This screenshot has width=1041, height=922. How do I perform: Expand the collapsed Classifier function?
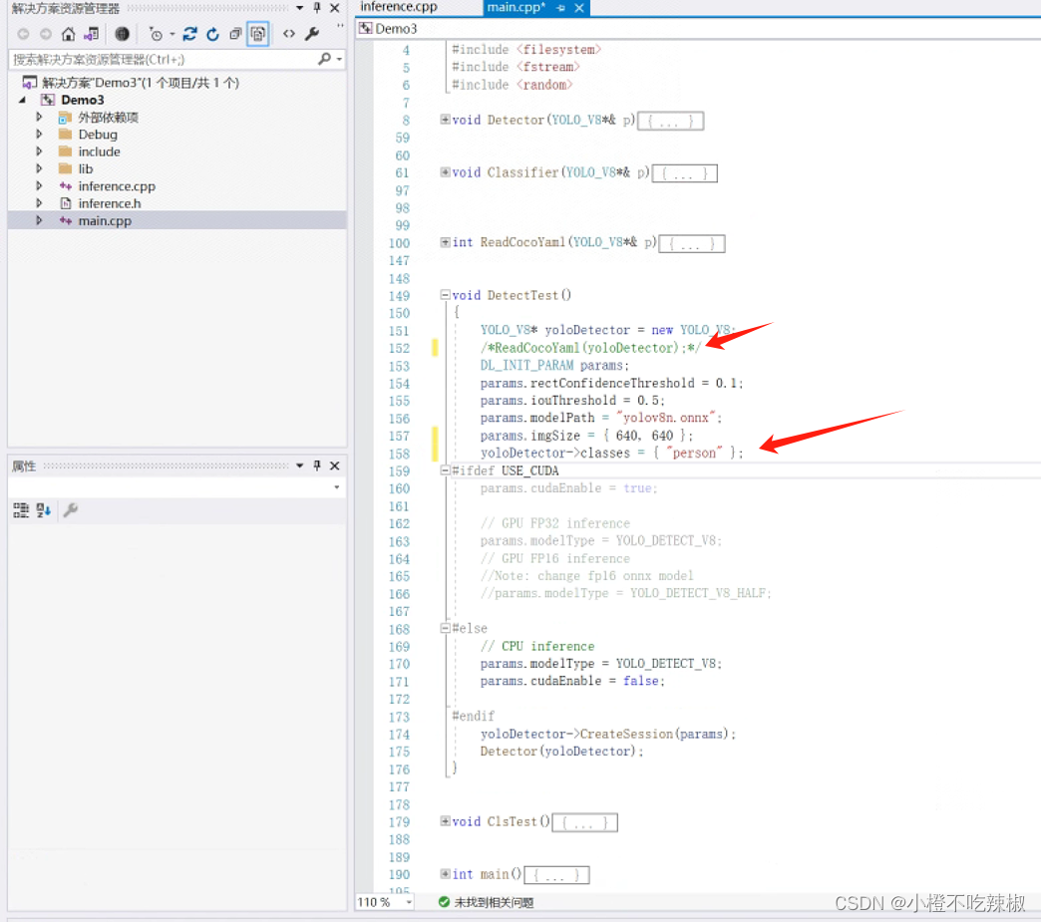pyautogui.click(x=445, y=171)
